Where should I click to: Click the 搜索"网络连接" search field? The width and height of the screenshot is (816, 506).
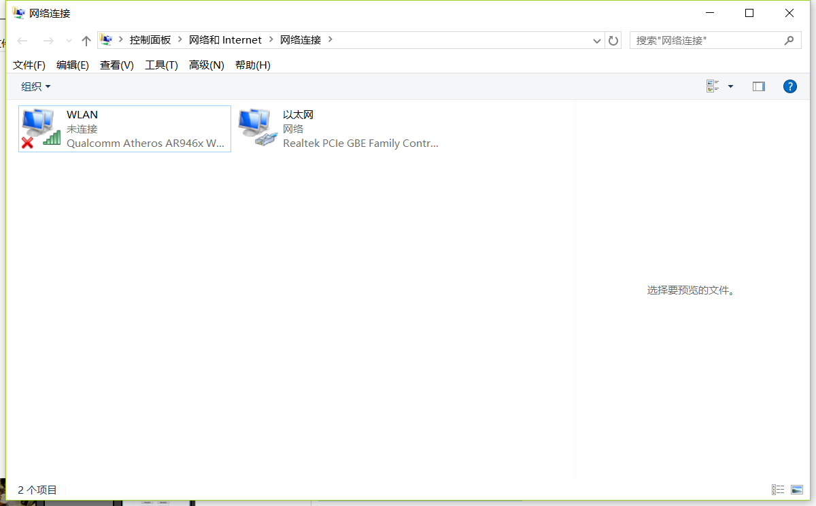coord(706,41)
